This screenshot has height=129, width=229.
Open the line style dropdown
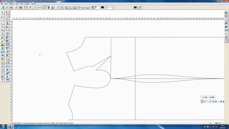(111, 7)
